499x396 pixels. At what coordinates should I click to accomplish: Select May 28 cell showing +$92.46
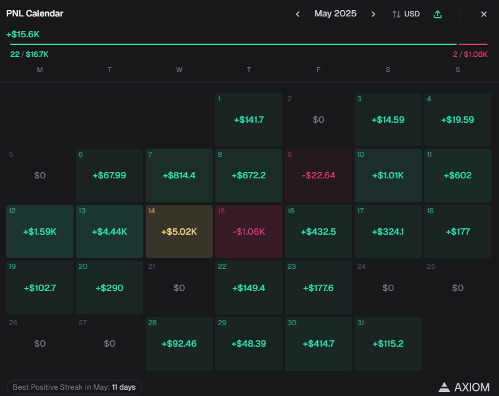(179, 343)
